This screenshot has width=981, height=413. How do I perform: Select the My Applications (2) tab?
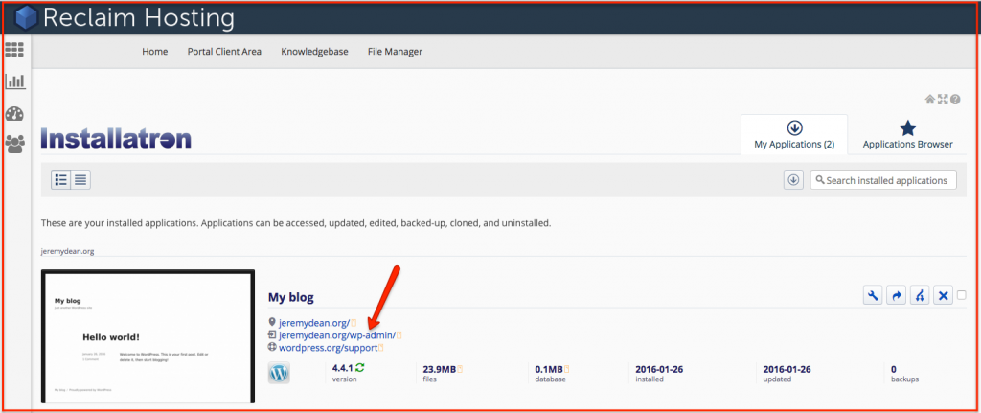(794, 134)
